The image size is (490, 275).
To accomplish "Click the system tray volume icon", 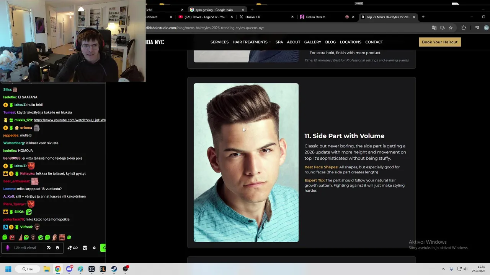I will [x=465, y=269].
